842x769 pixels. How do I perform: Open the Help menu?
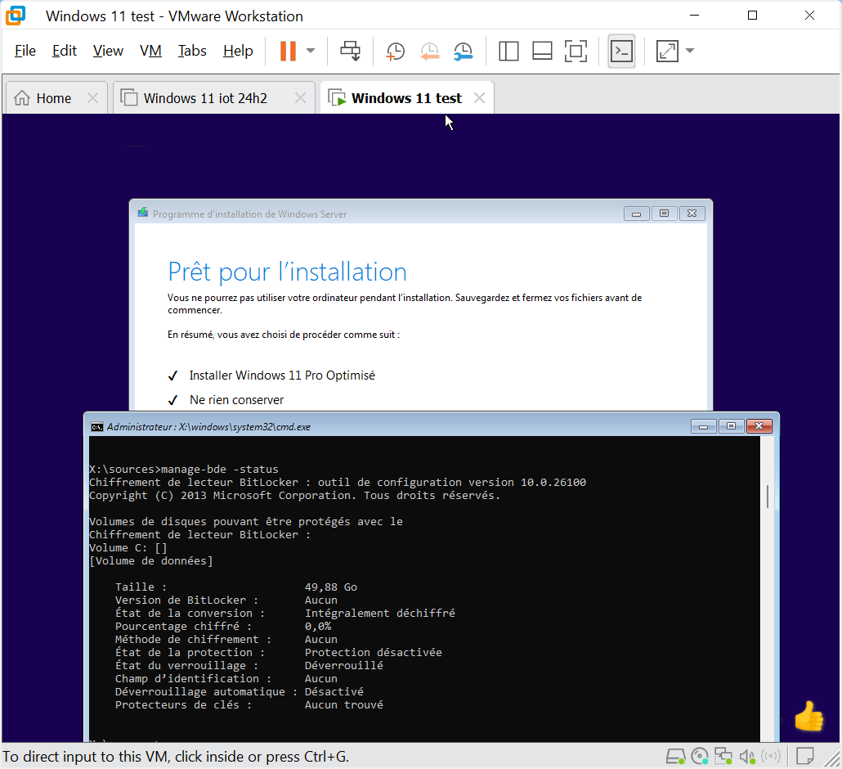pyautogui.click(x=238, y=51)
